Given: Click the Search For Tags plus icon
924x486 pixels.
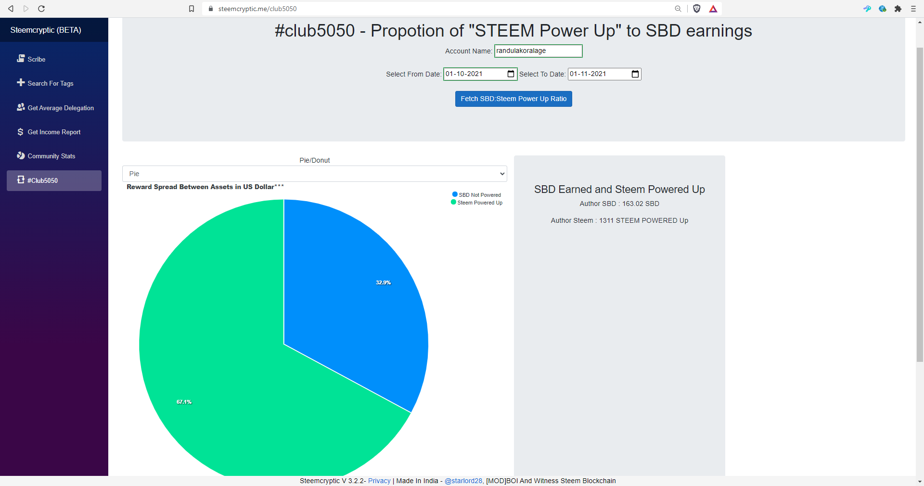Looking at the screenshot, I should [x=21, y=83].
